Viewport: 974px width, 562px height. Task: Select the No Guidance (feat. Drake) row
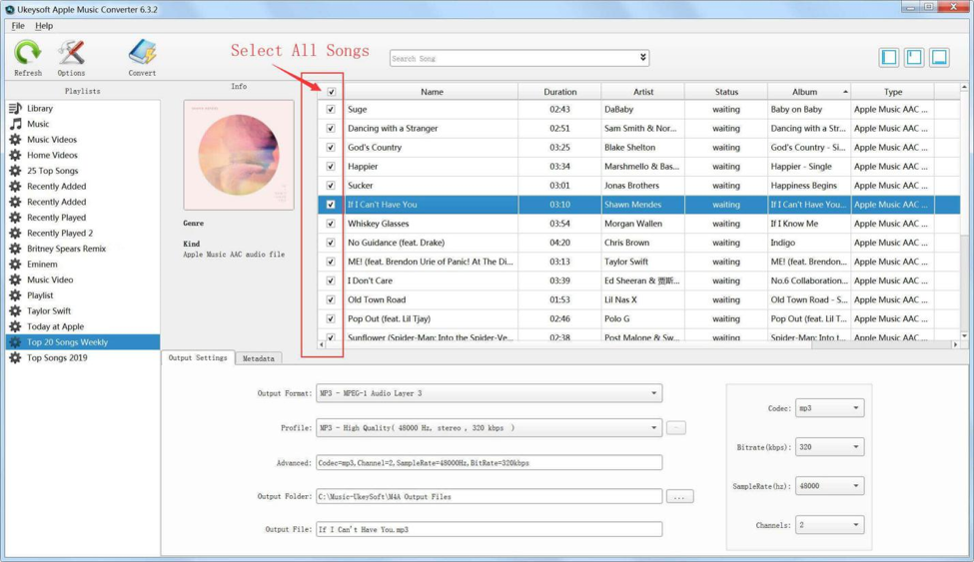639,243
